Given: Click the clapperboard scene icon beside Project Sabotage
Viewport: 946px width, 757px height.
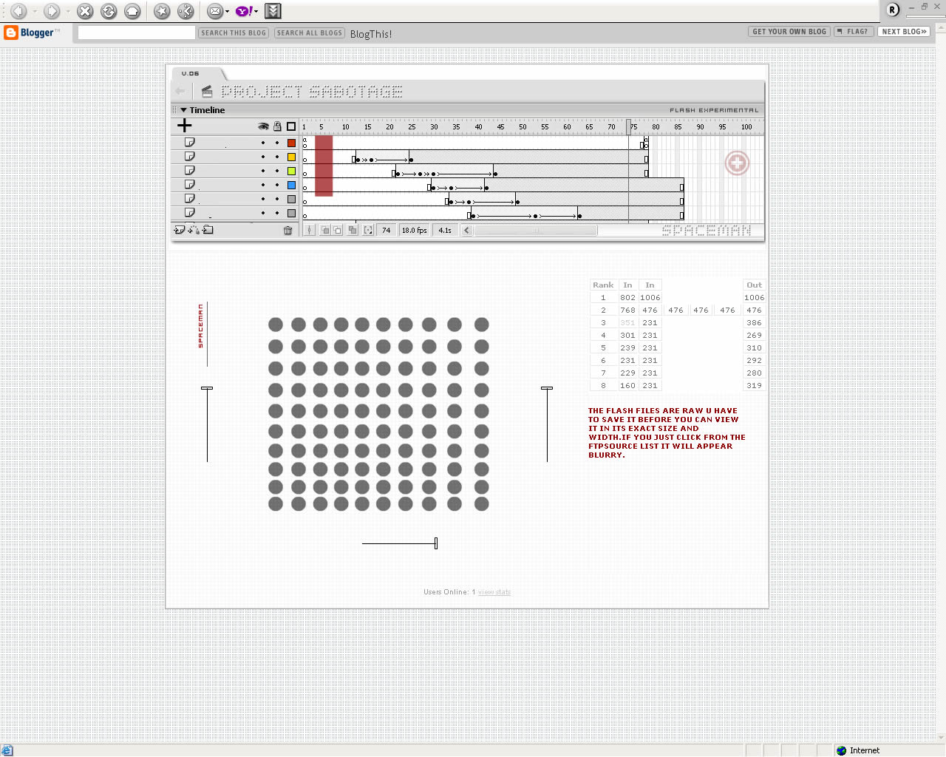Looking at the screenshot, I should tap(207, 92).
